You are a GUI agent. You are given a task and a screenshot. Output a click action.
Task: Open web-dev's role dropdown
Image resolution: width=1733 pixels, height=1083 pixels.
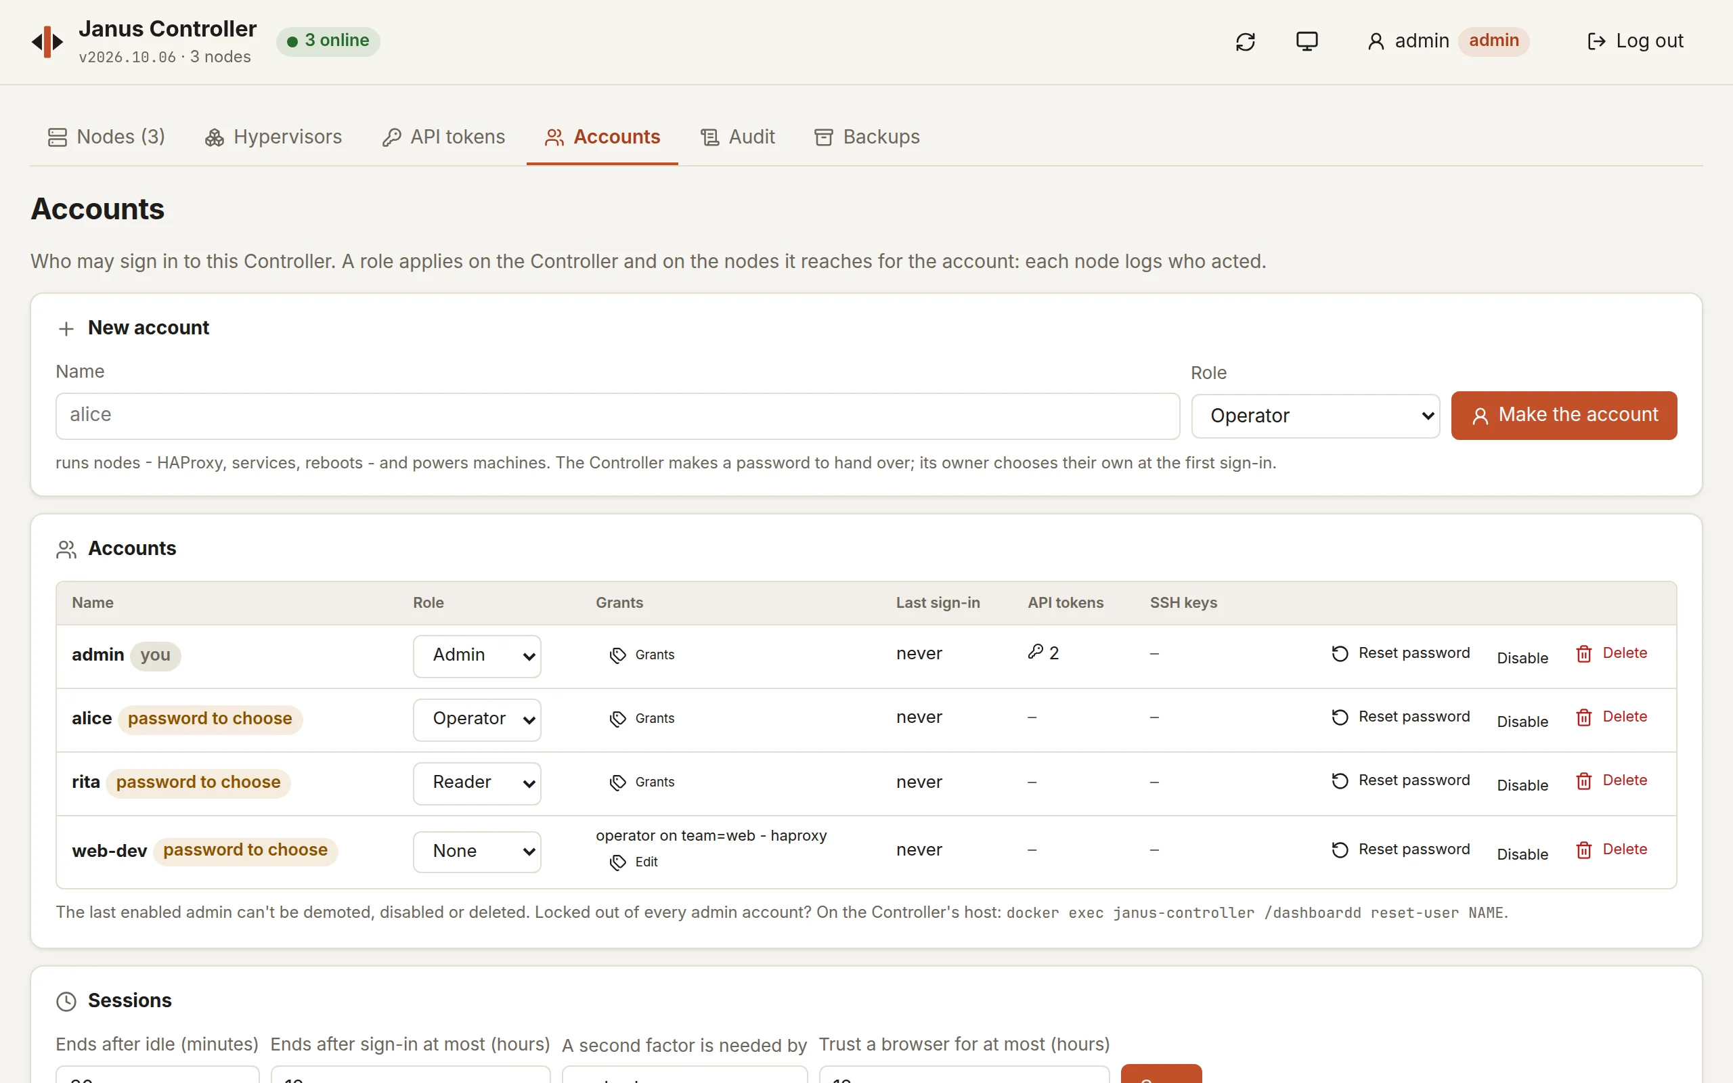pyautogui.click(x=477, y=852)
